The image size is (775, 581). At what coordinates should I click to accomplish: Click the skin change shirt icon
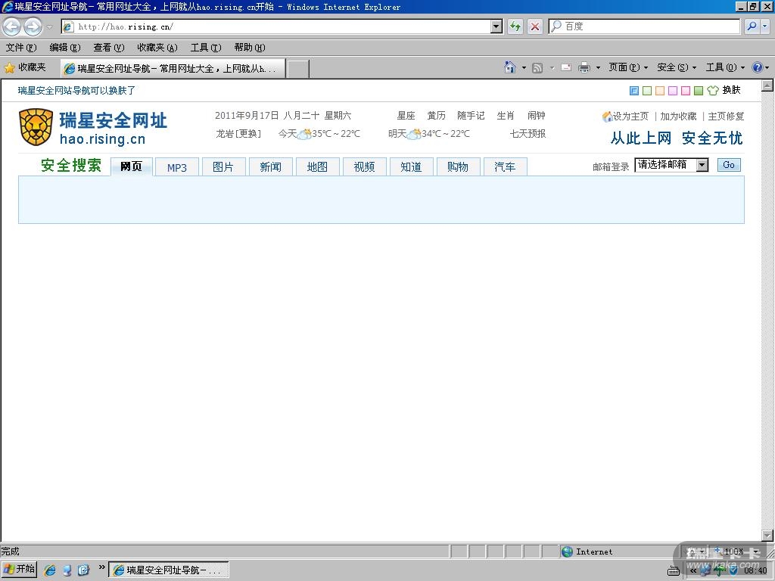click(713, 91)
